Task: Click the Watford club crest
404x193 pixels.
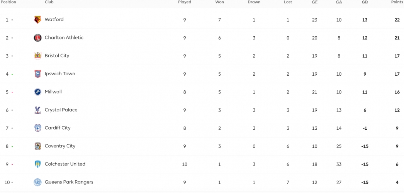Action: pos(37,20)
